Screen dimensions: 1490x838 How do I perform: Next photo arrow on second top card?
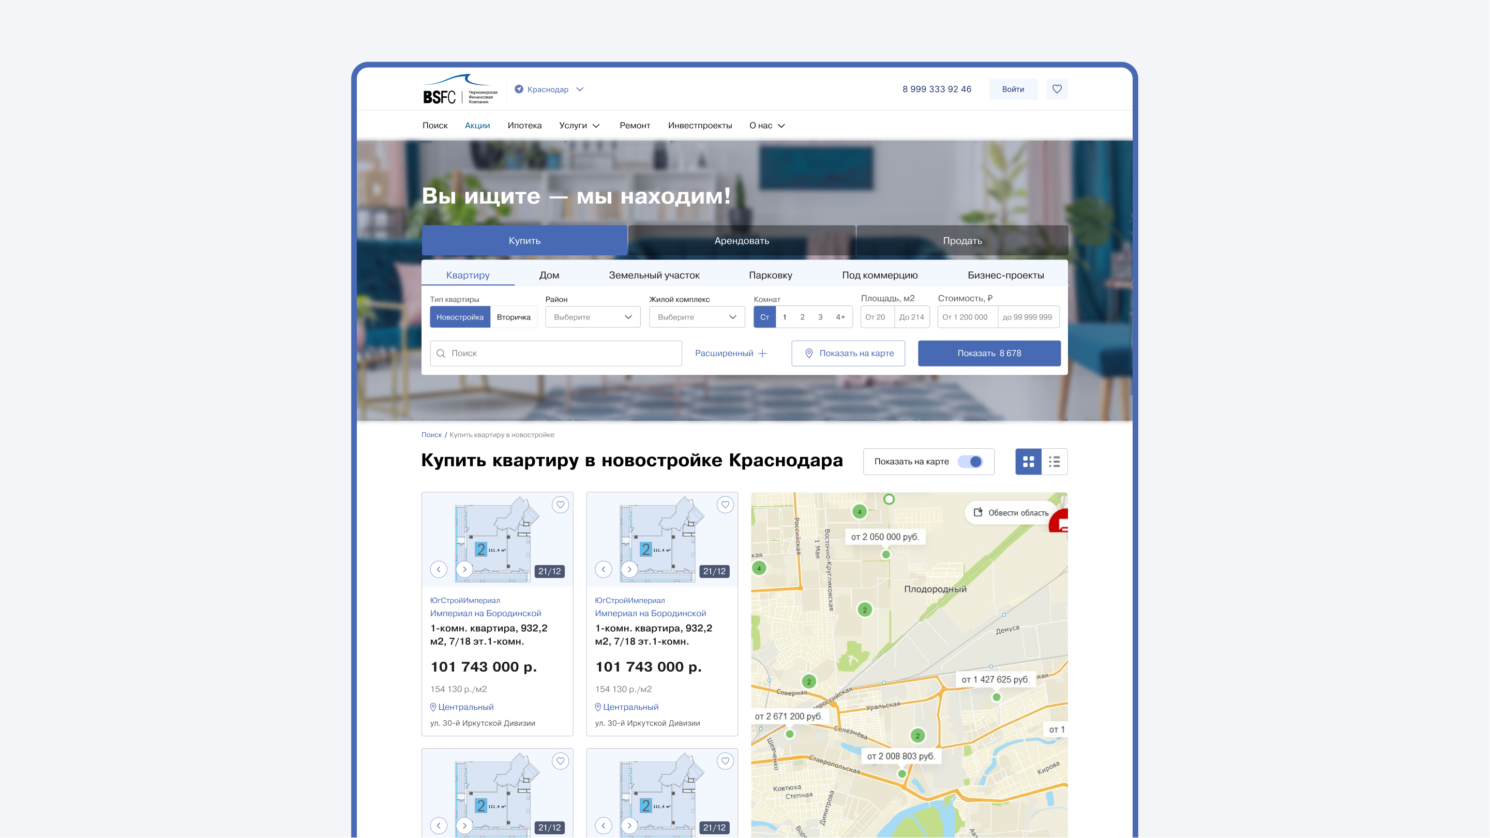pyautogui.click(x=629, y=570)
